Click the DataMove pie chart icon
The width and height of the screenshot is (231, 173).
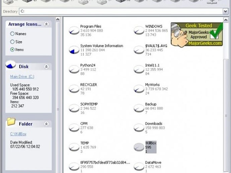[139, 167]
